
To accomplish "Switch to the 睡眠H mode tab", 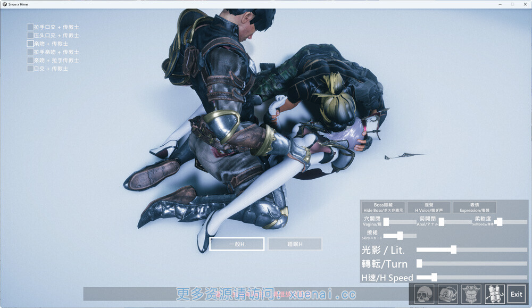I will point(295,244).
